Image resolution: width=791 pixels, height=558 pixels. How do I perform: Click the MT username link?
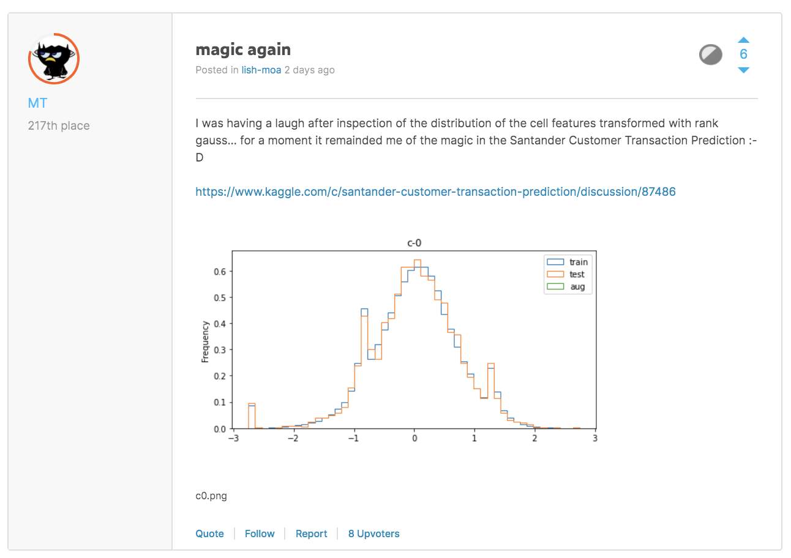coord(37,103)
